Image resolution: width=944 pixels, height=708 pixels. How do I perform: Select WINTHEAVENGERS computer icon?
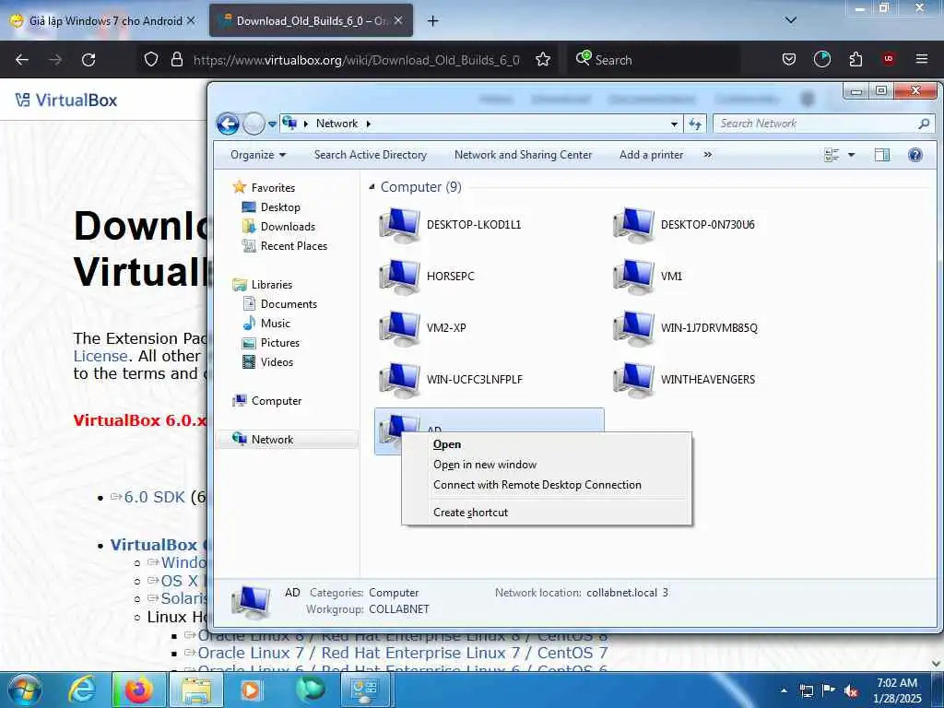pyautogui.click(x=633, y=380)
